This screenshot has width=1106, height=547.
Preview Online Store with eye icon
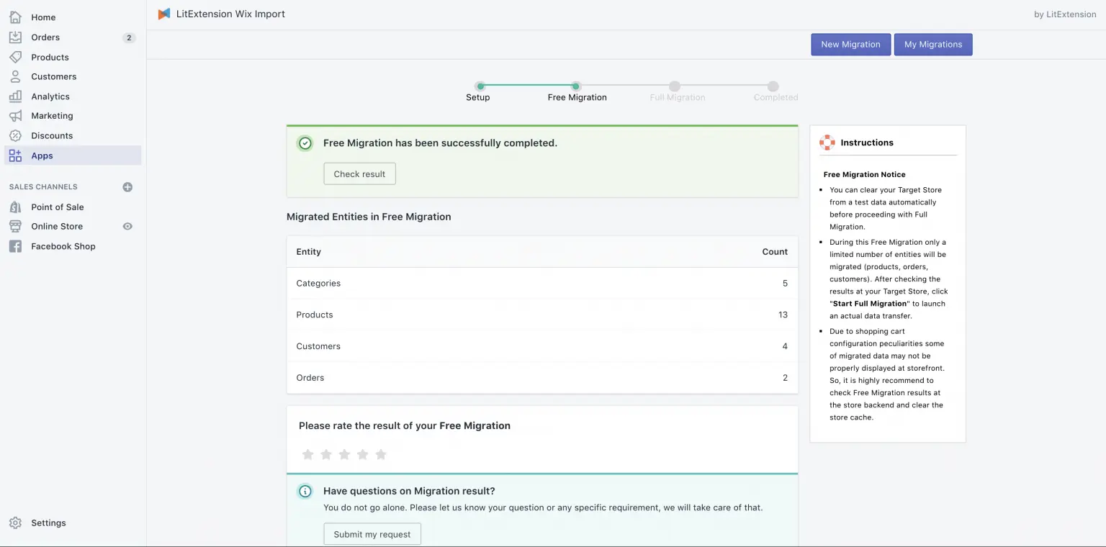click(127, 227)
